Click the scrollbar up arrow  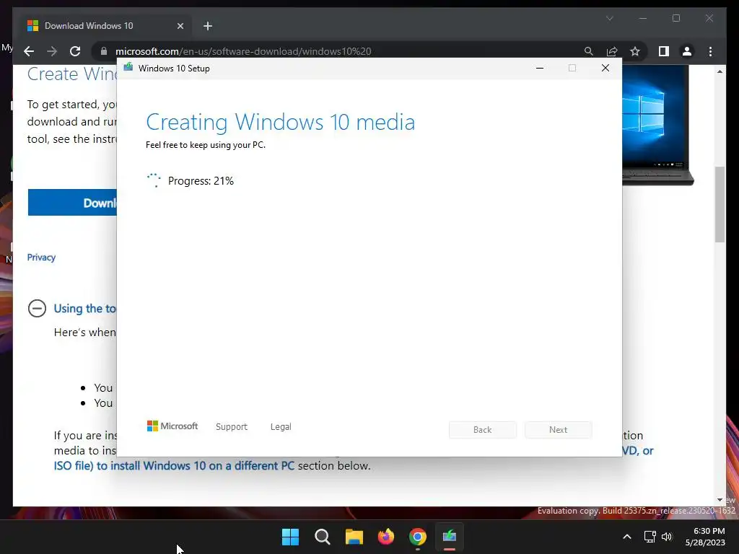click(x=720, y=71)
